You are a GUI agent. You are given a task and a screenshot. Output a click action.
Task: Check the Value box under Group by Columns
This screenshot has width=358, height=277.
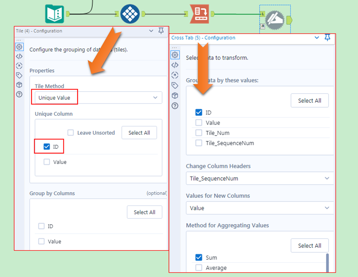41,241
